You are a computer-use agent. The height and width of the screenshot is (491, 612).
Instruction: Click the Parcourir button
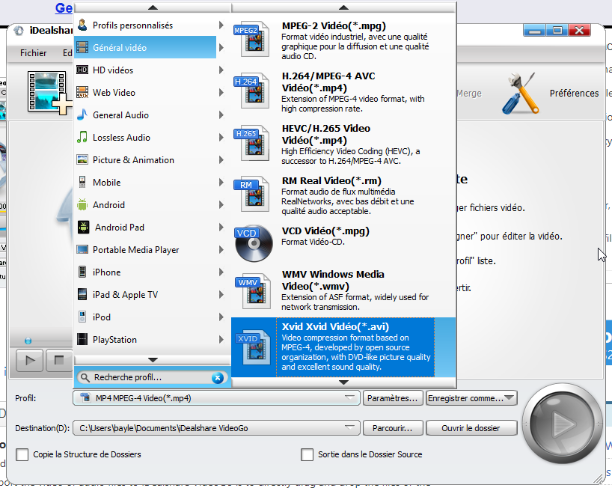[x=393, y=428]
